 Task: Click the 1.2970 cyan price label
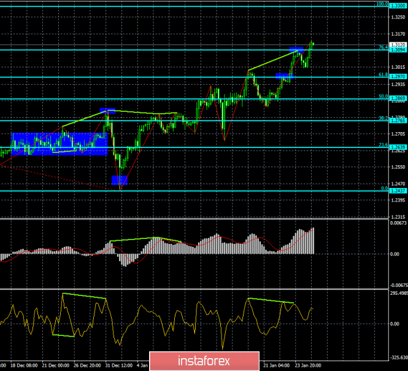point(398,76)
